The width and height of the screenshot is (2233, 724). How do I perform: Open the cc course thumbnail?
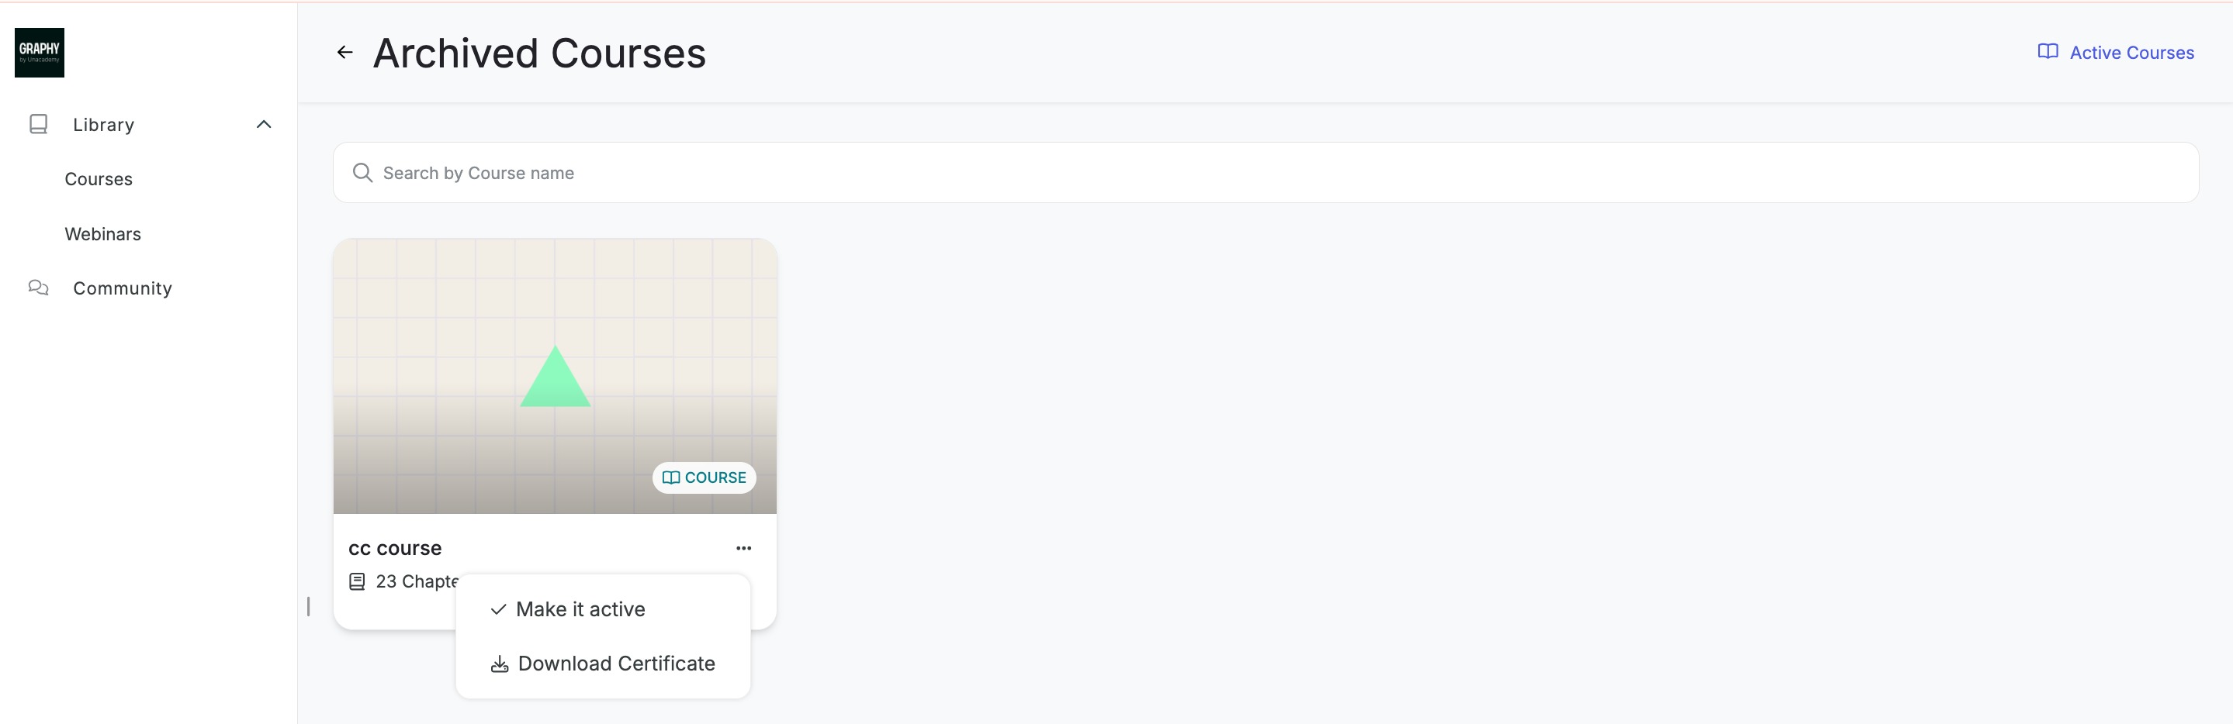[555, 377]
